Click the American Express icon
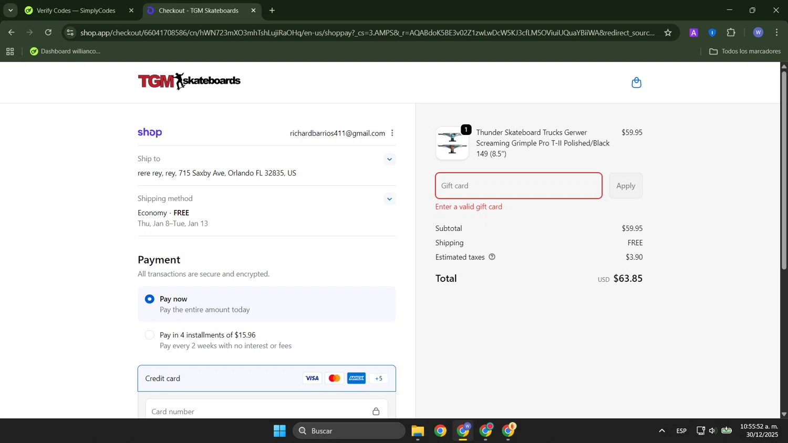This screenshot has height=443, width=788. [356, 378]
